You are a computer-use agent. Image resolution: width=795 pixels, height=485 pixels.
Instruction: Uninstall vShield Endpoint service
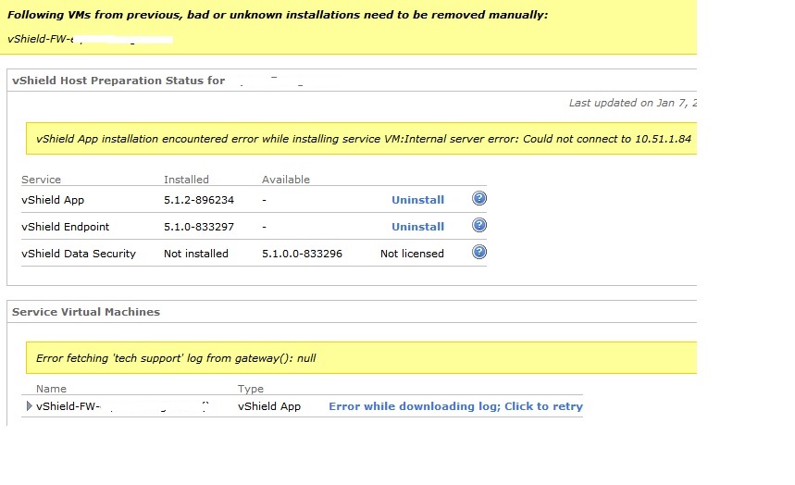(417, 227)
